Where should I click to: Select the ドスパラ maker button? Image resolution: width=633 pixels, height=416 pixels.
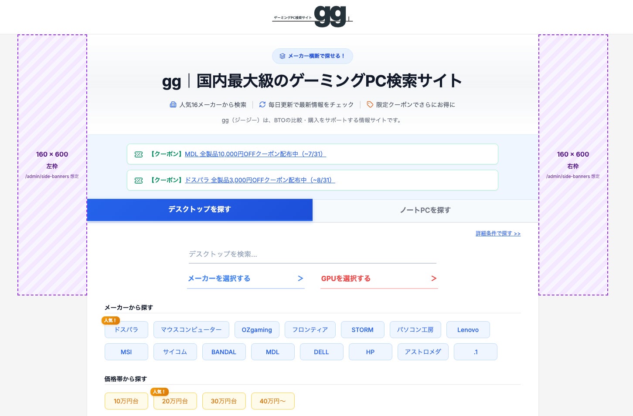click(x=126, y=330)
